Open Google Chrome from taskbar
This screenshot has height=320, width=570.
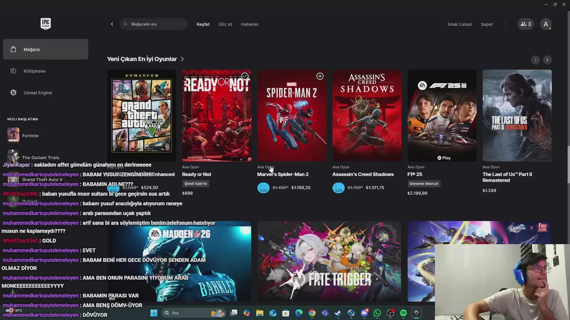[312, 313]
